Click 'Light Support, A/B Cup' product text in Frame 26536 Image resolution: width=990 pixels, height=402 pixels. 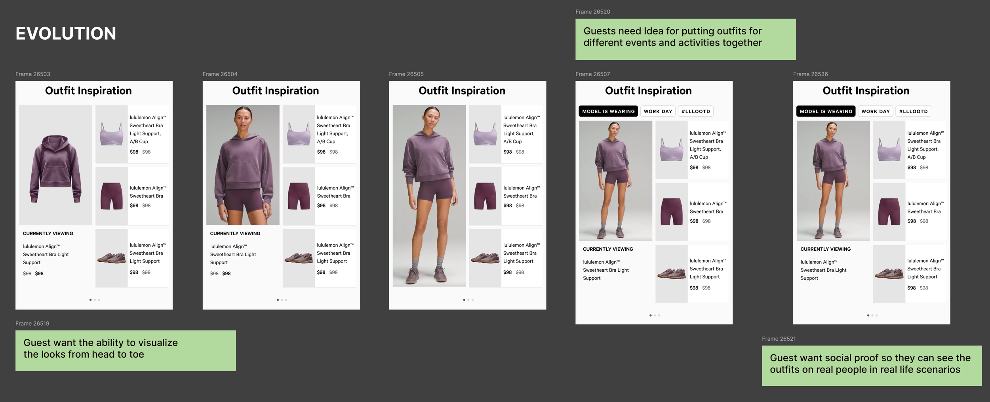(923, 153)
